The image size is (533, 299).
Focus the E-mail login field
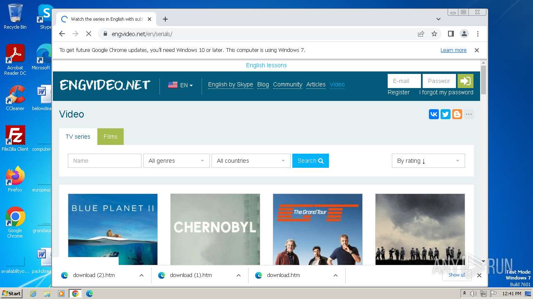coord(404,81)
